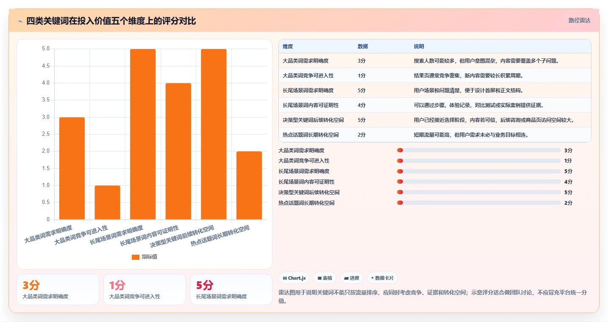The width and height of the screenshot is (608, 322).
Task: Select table row 长尾场景词内容可证明性
Action: (435, 105)
